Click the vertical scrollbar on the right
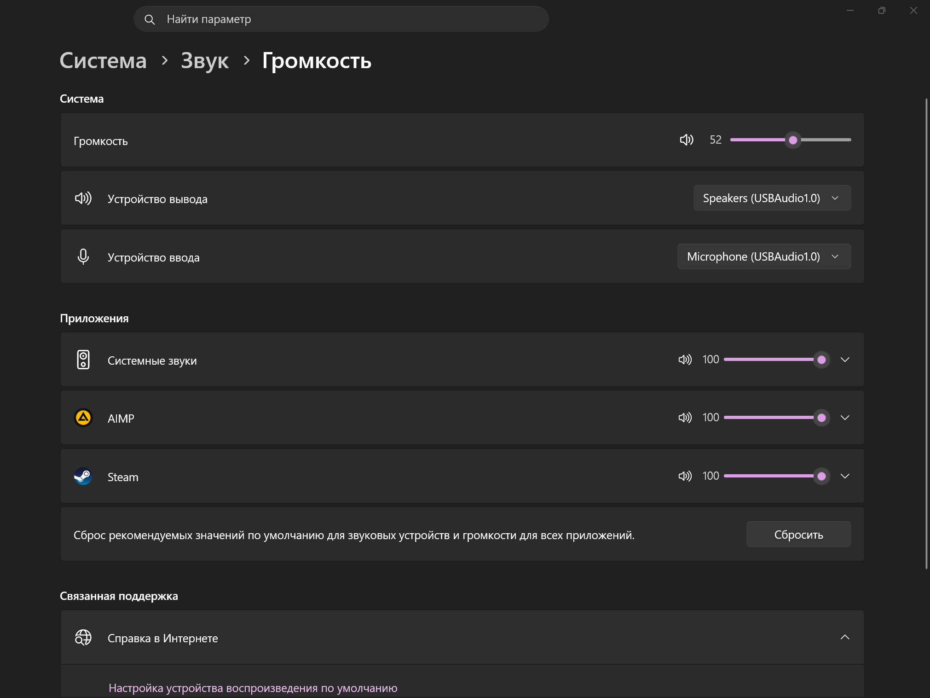 coord(926,334)
